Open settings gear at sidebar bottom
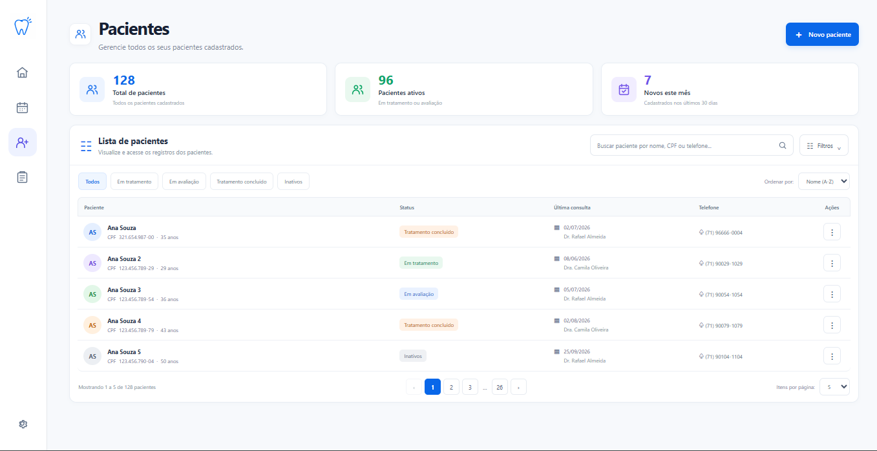The width and height of the screenshot is (877, 451). (x=23, y=424)
